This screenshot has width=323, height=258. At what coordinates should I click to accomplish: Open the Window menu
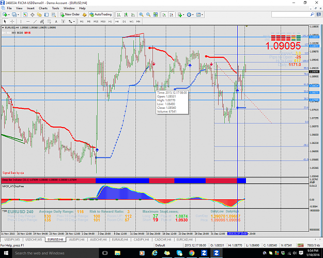[x=69, y=8]
